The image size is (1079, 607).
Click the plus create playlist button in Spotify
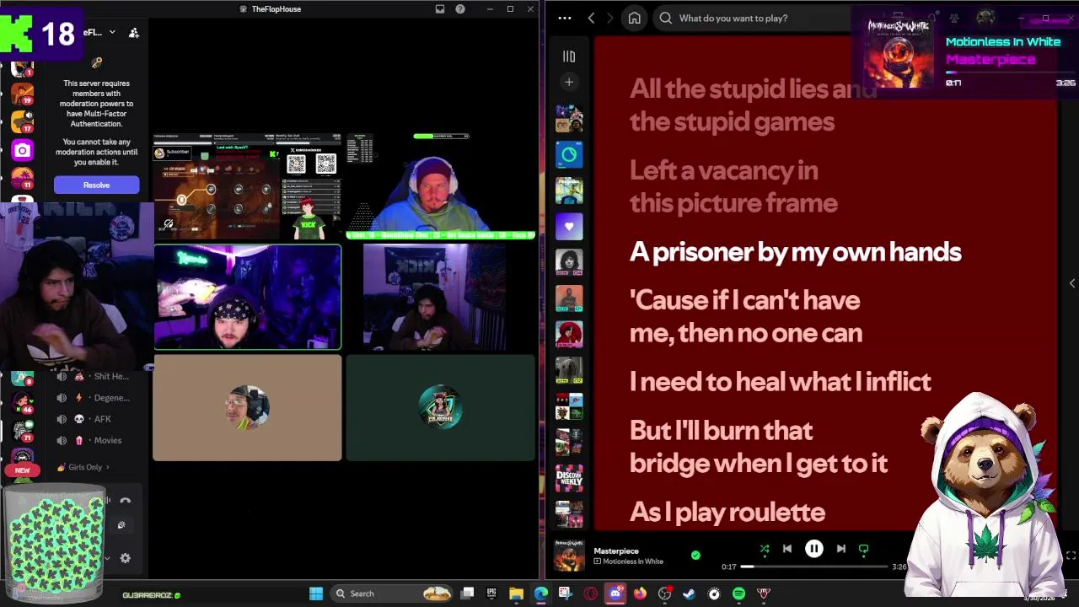(x=569, y=82)
